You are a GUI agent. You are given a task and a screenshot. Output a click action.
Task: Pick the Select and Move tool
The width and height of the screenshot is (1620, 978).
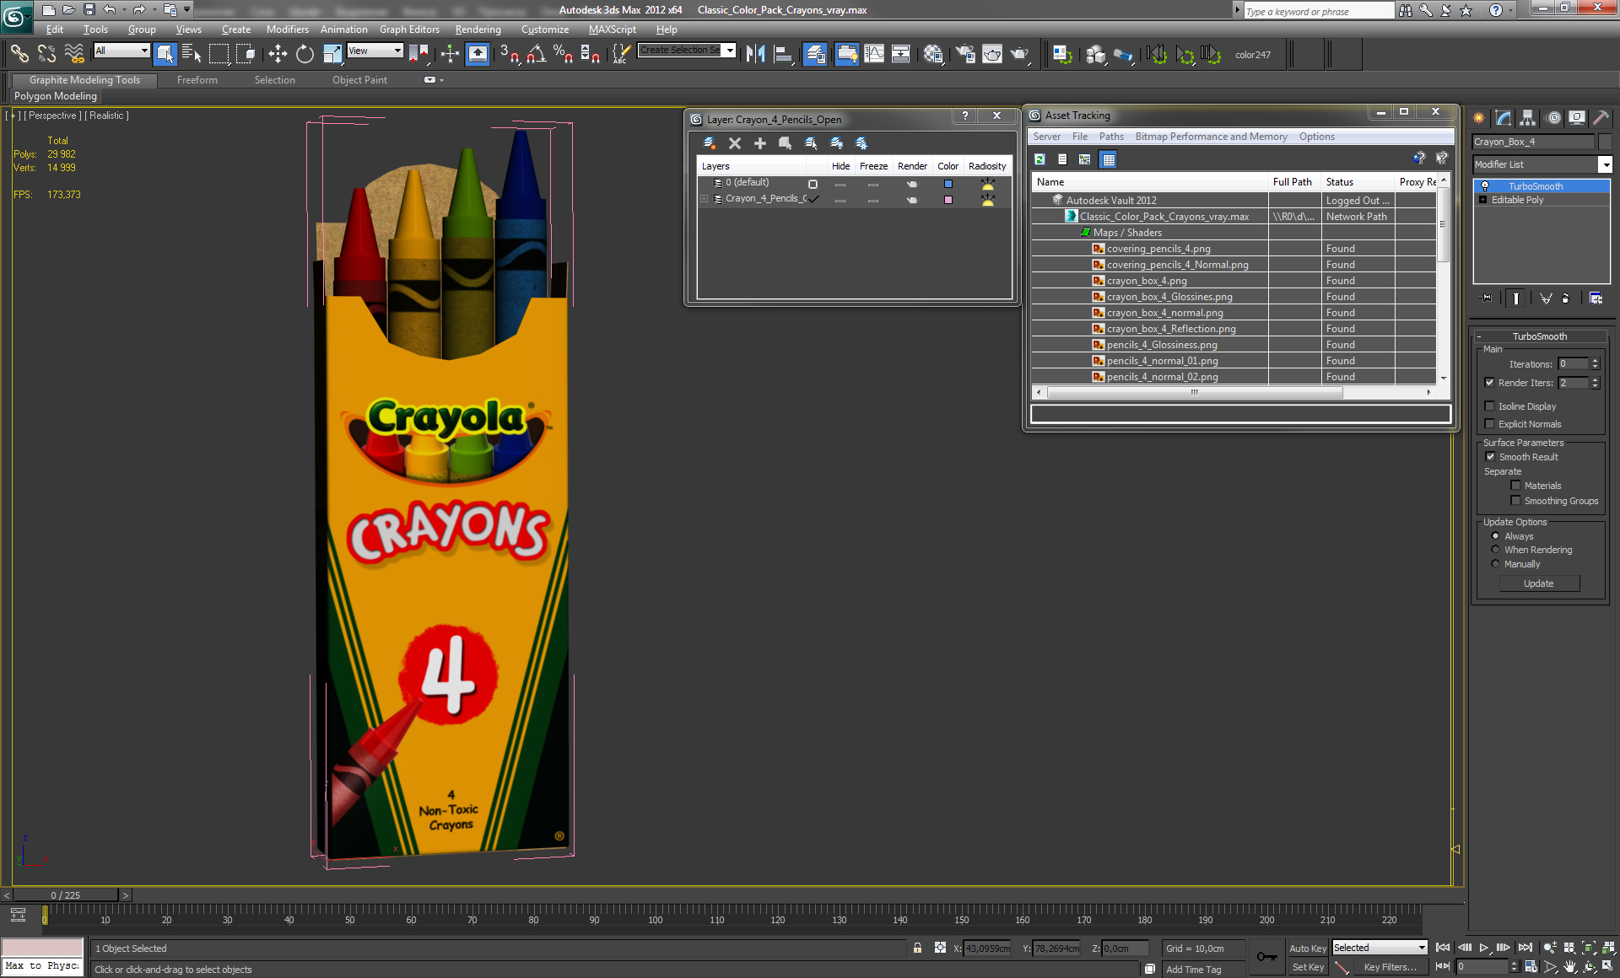click(x=278, y=54)
